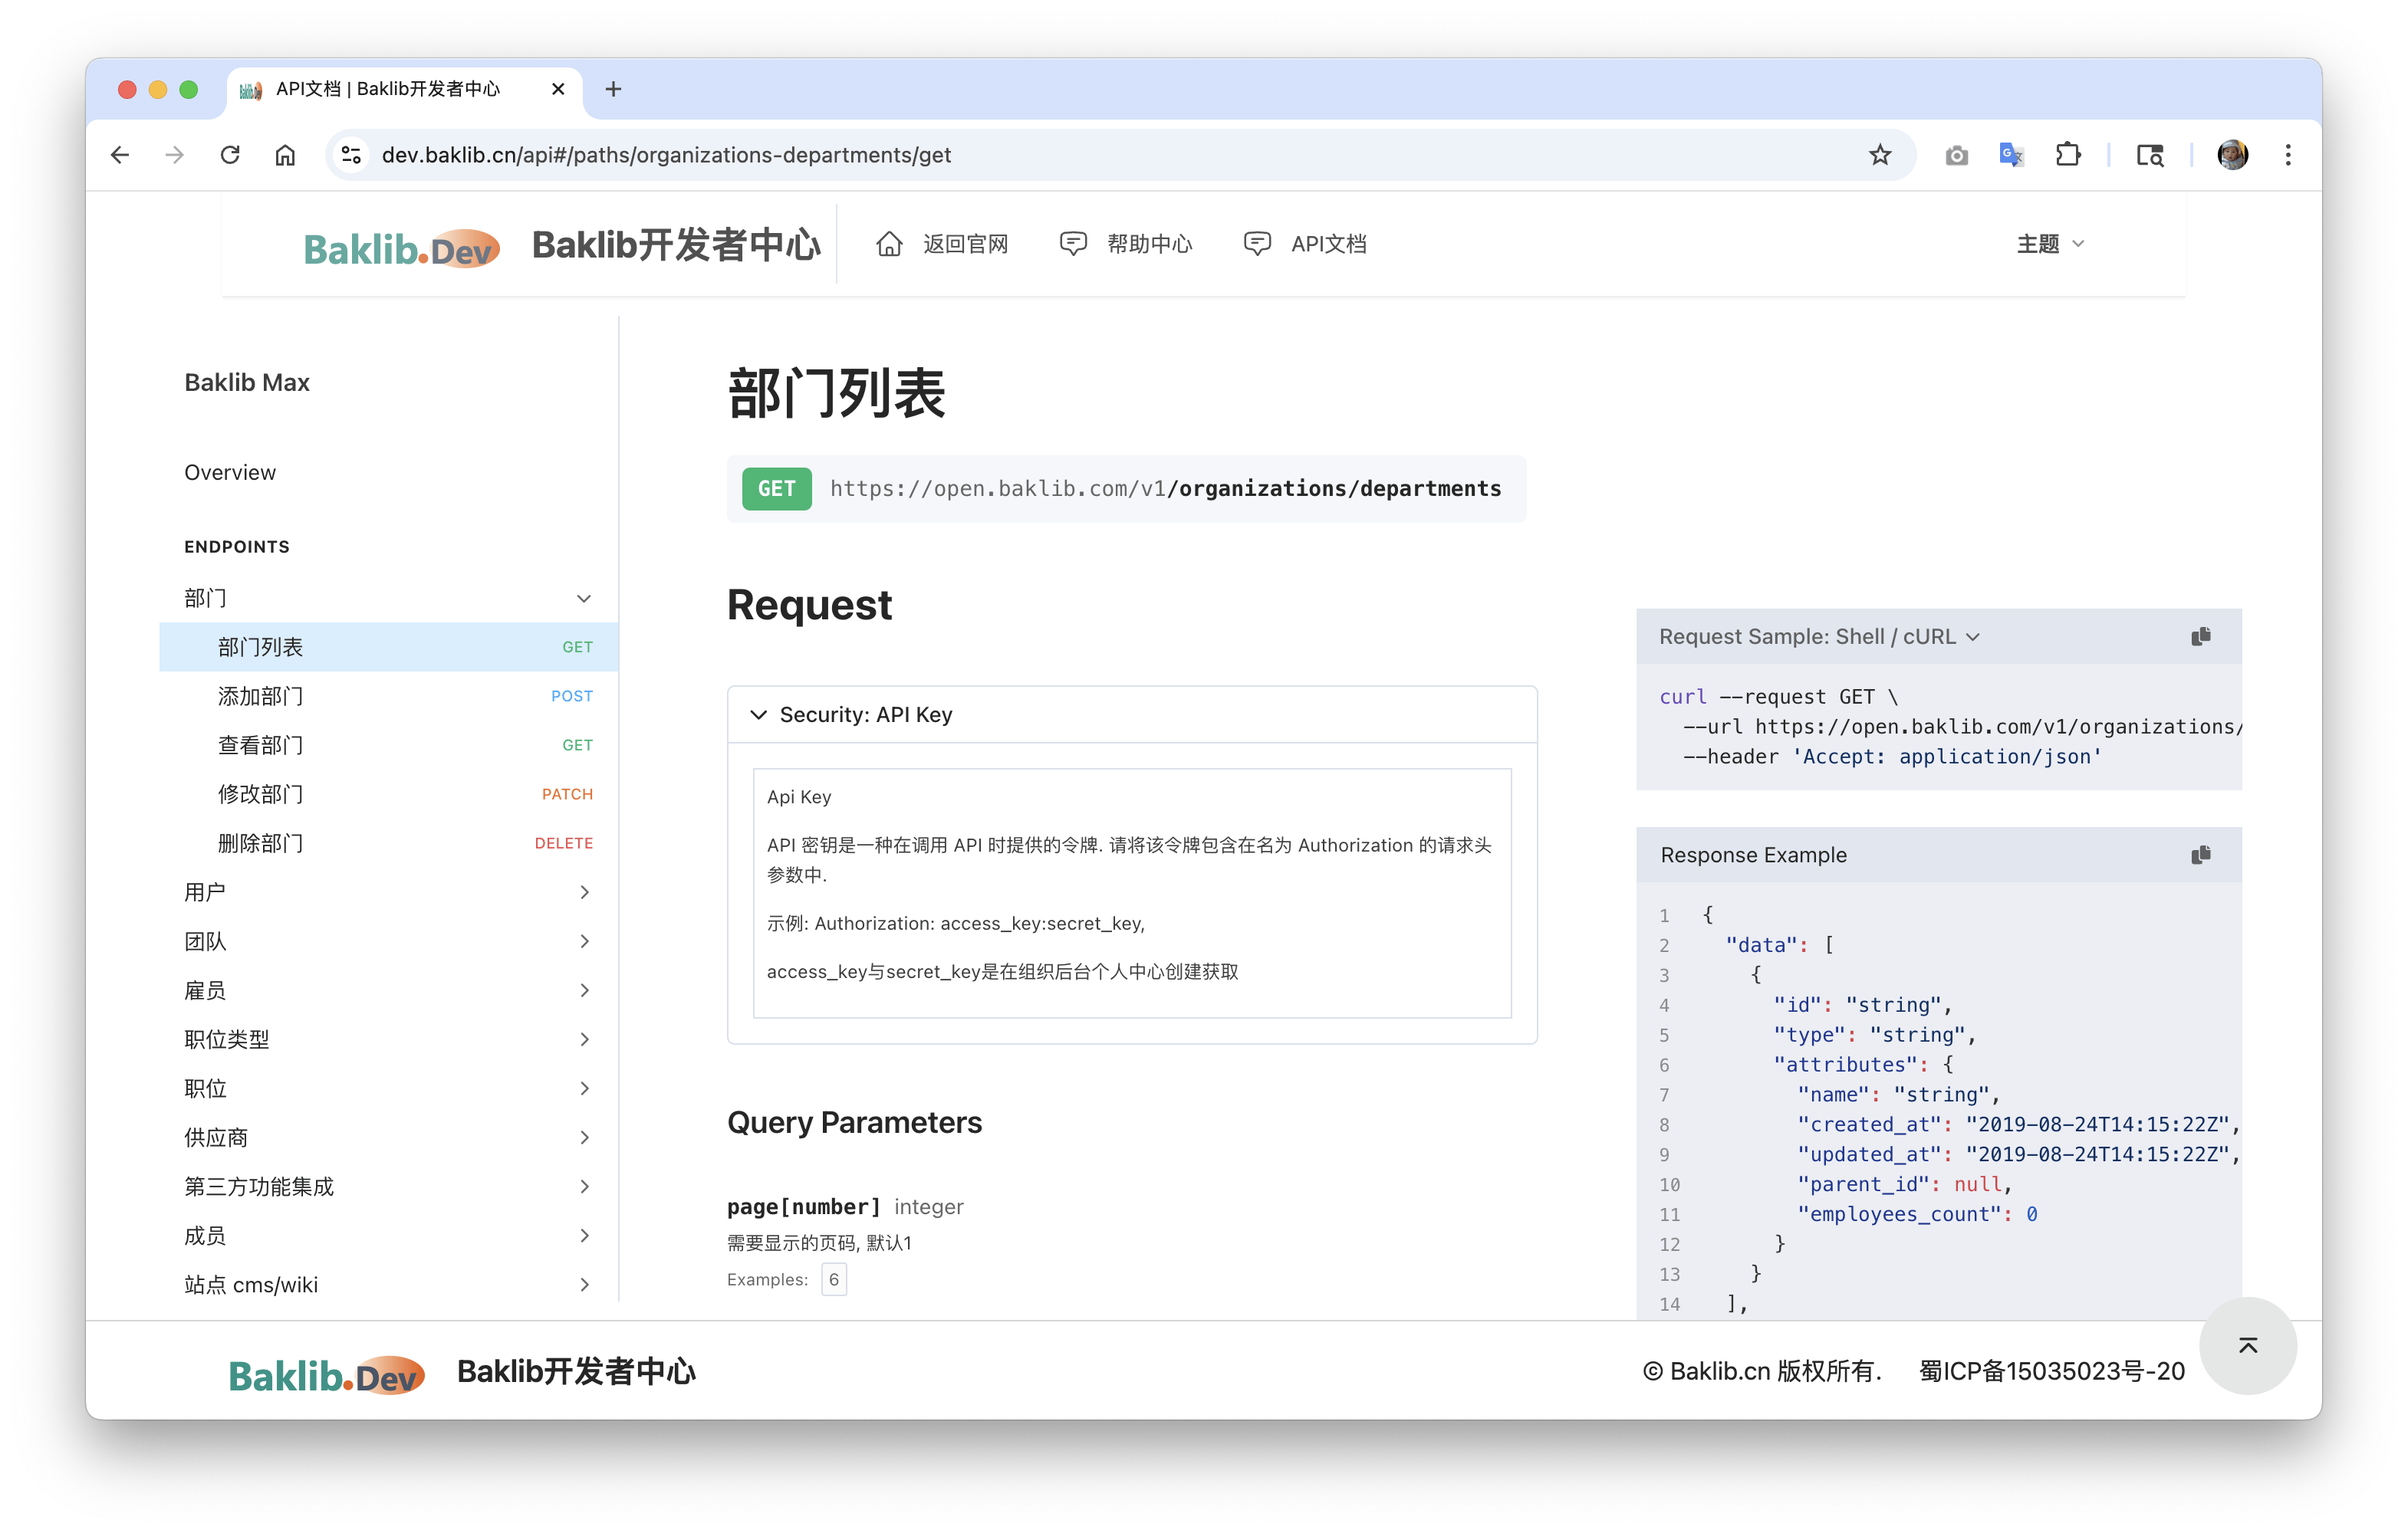Screen dimensions: 2408x1533
Task: Open Chrome three-dot menu
Action: (2288, 155)
